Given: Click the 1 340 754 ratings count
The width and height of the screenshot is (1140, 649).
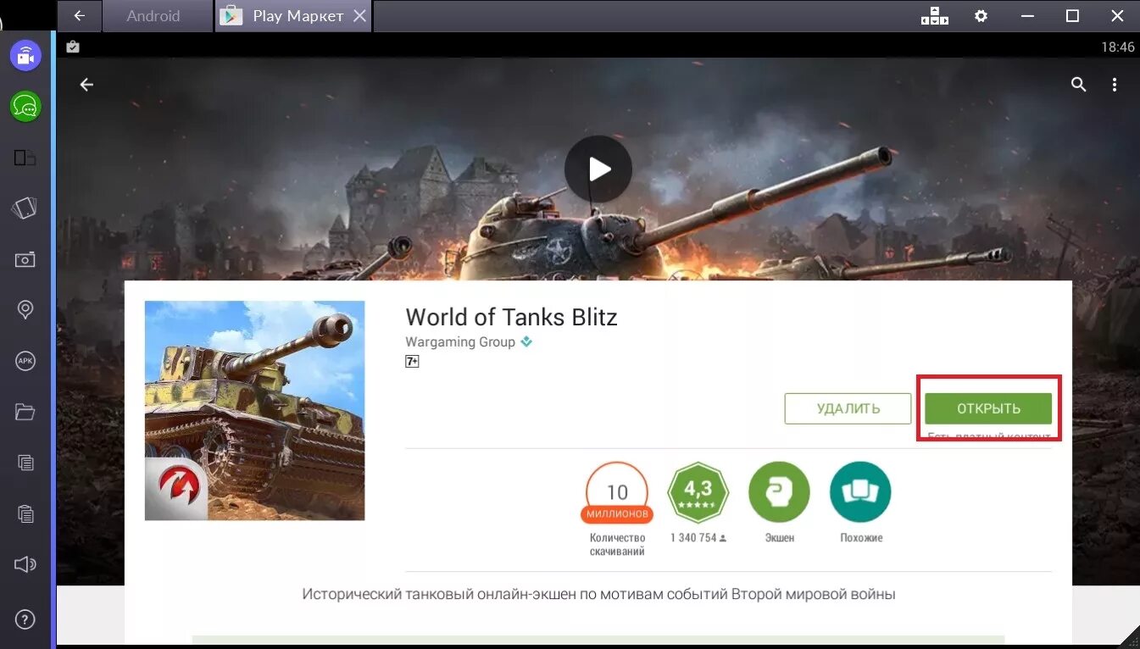Looking at the screenshot, I should [x=698, y=538].
